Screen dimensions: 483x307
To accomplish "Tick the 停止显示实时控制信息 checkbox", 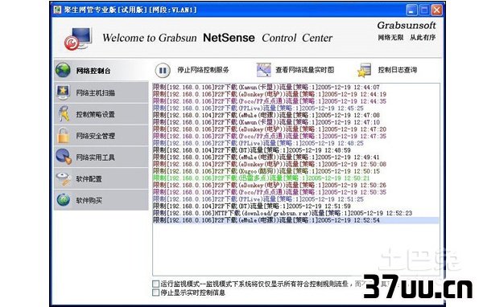I will click(156, 293).
